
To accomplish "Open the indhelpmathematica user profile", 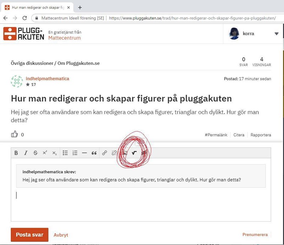I will point(47,79).
